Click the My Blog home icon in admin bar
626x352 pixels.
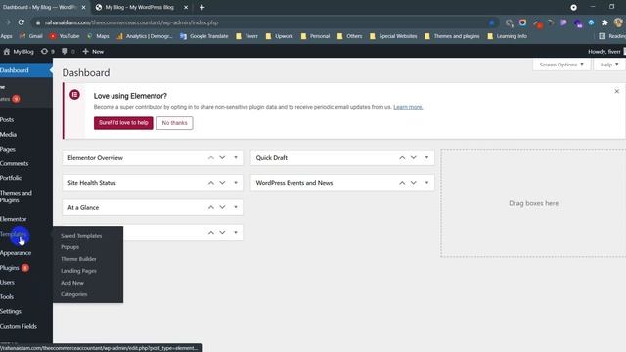point(19,52)
